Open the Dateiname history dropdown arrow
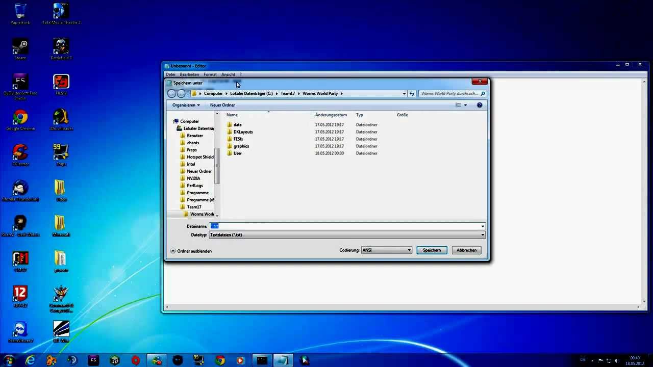This screenshot has width=653, height=367. (483, 226)
